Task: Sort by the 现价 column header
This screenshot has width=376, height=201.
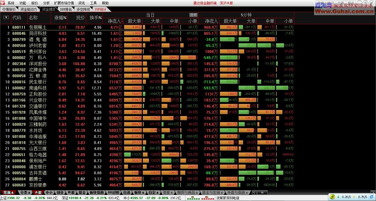Action: (80, 18)
